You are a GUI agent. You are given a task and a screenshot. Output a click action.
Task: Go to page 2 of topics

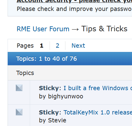[57, 46]
